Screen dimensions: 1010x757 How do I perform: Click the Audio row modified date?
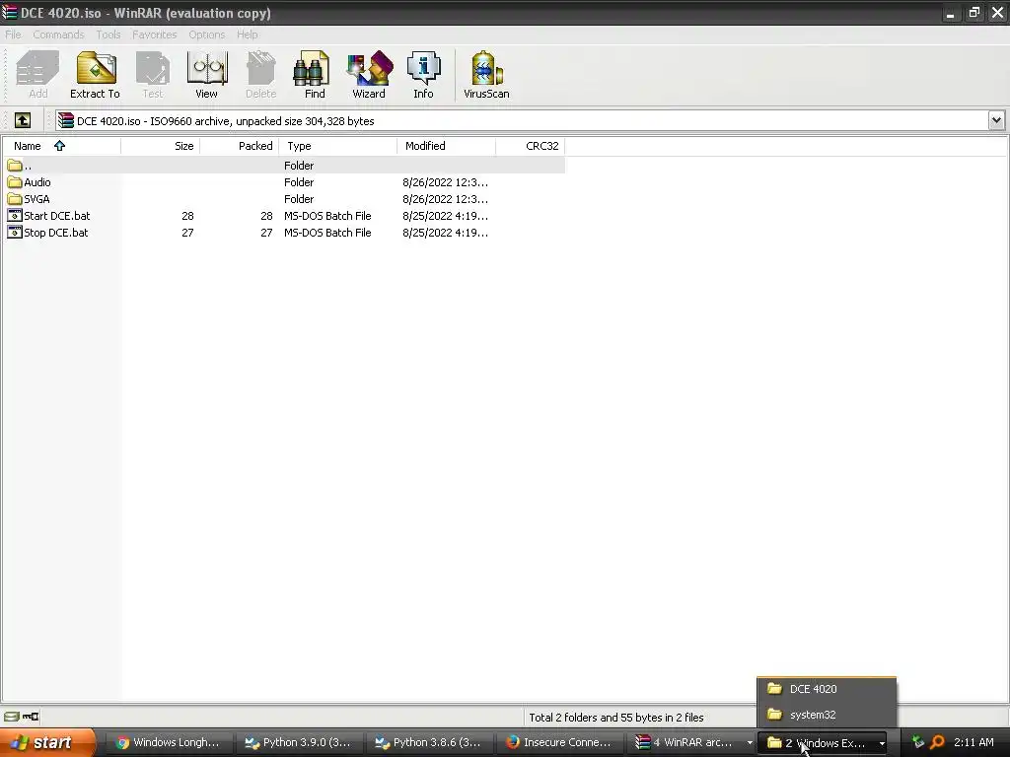click(445, 182)
